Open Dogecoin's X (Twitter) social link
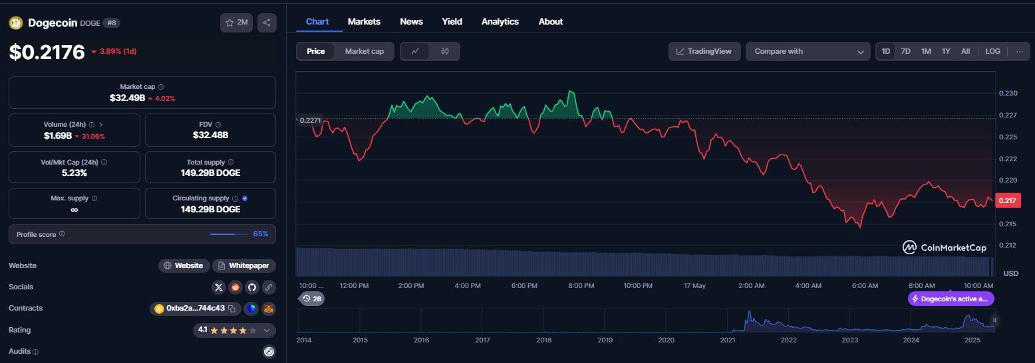1035x363 pixels. point(219,287)
